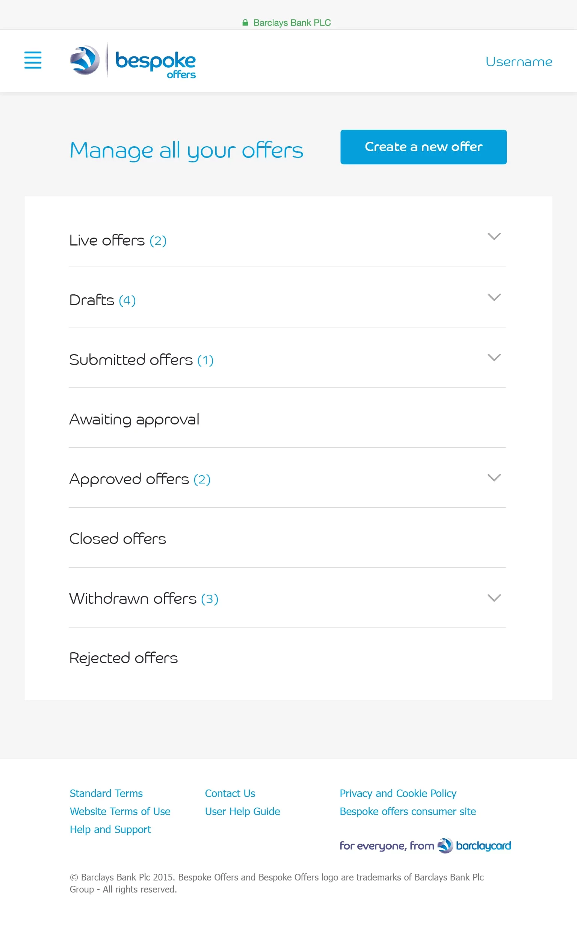Image resolution: width=577 pixels, height=935 pixels.
Task: Click the Barclaycard footer logo
Action: coord(474,846)
